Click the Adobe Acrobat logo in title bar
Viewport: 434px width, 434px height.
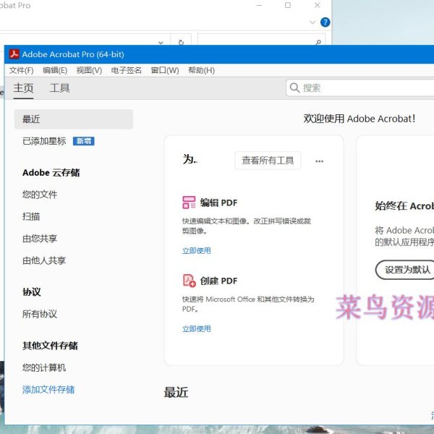point(14,54)
